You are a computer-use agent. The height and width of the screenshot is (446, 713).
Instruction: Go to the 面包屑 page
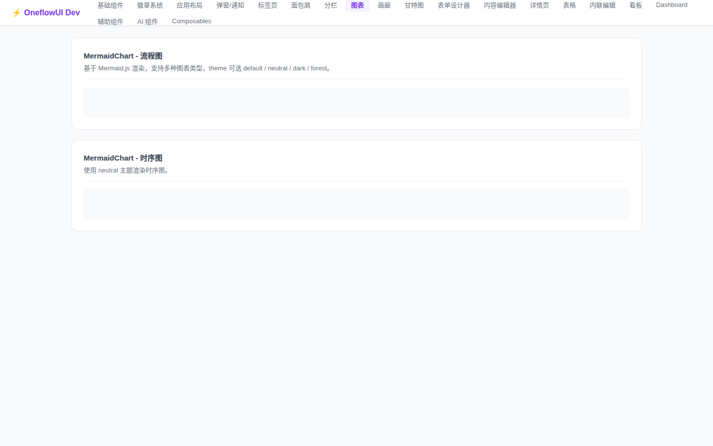[301, 5]
